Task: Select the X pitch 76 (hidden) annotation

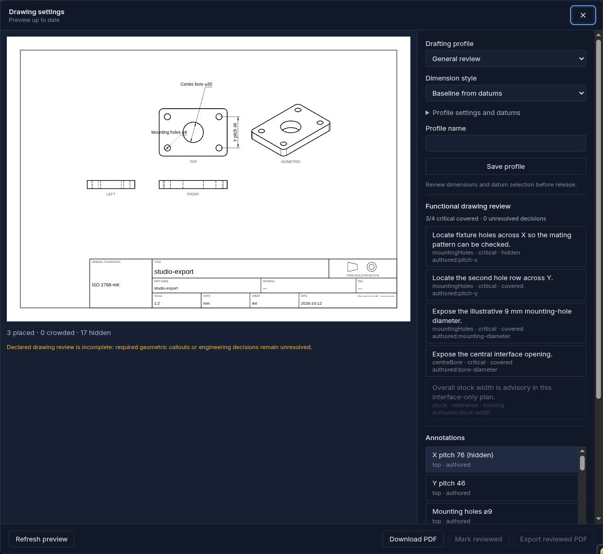Action: coord(501,459)
